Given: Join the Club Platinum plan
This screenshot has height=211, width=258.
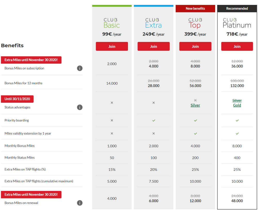Looking at the screenshot, I should pos(237,46).
